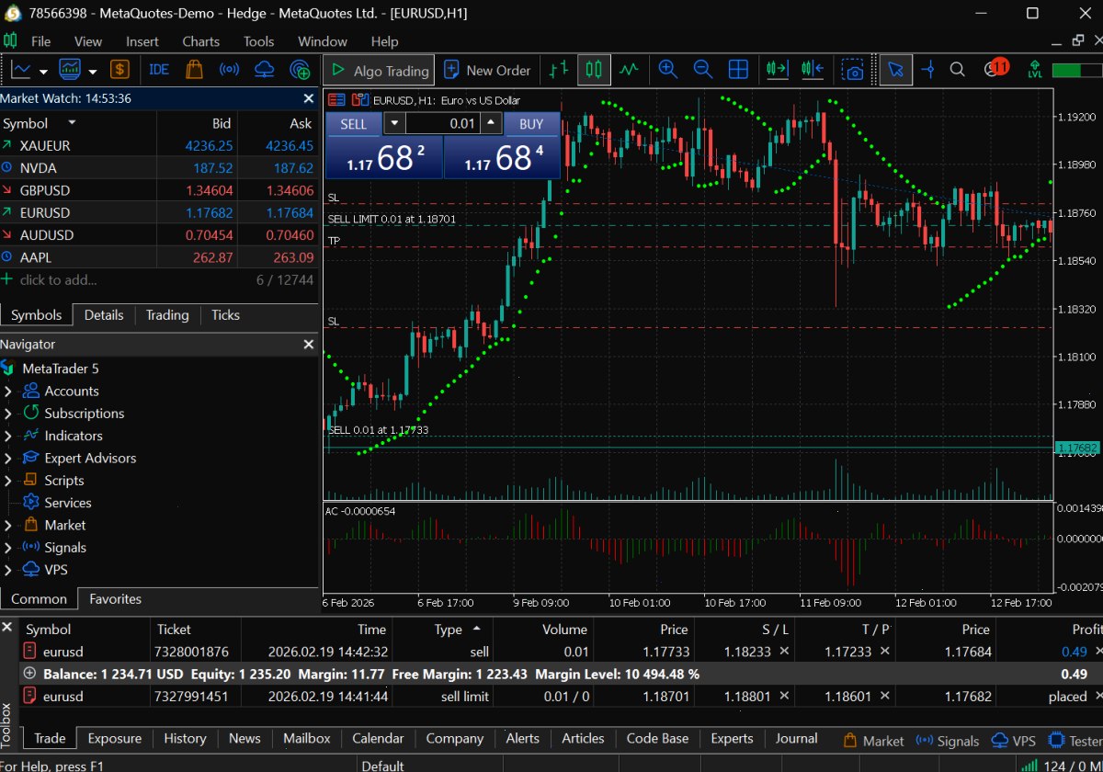Image resolution: width=1103 pixels, height=772 pixels.
Task: Expand the Scripts node in Navigator
Action: tap(7, 481)
